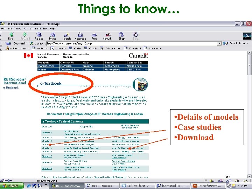Open the File menu
Viewport: 252px width, 189px height.
3,29
